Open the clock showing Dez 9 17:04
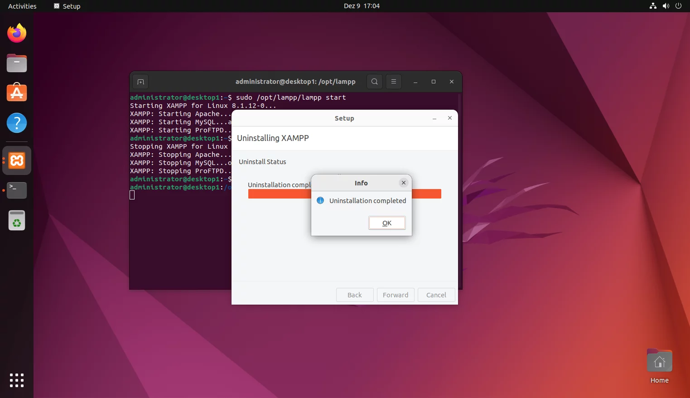Viewport: 690px width, 398px height. tap(362, 6)
